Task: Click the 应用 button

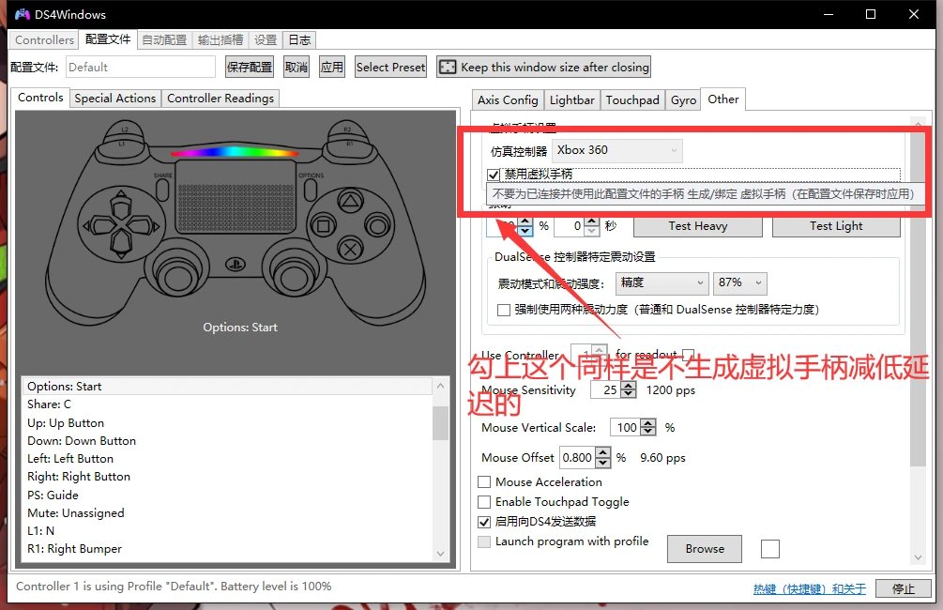Action: (331, 67)
